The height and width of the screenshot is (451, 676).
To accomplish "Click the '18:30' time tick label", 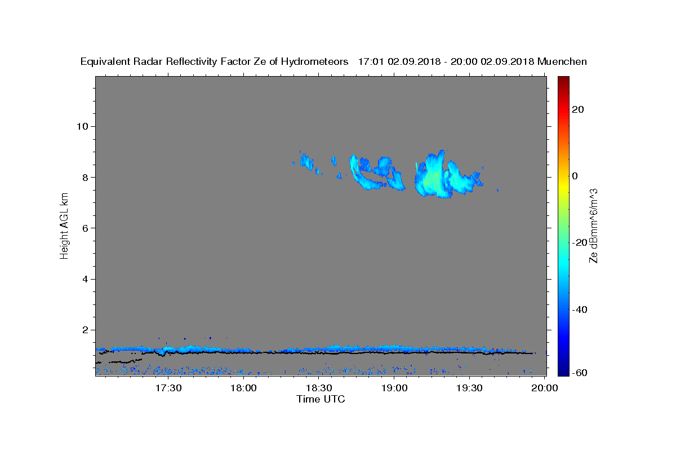I will coord(319,388).
